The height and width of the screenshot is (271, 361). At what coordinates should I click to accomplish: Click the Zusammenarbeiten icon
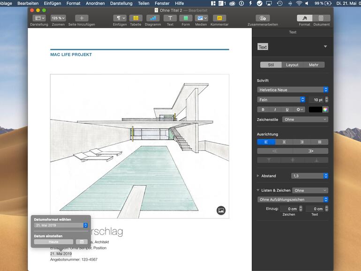pyautogui.click(x=263, y=18)
